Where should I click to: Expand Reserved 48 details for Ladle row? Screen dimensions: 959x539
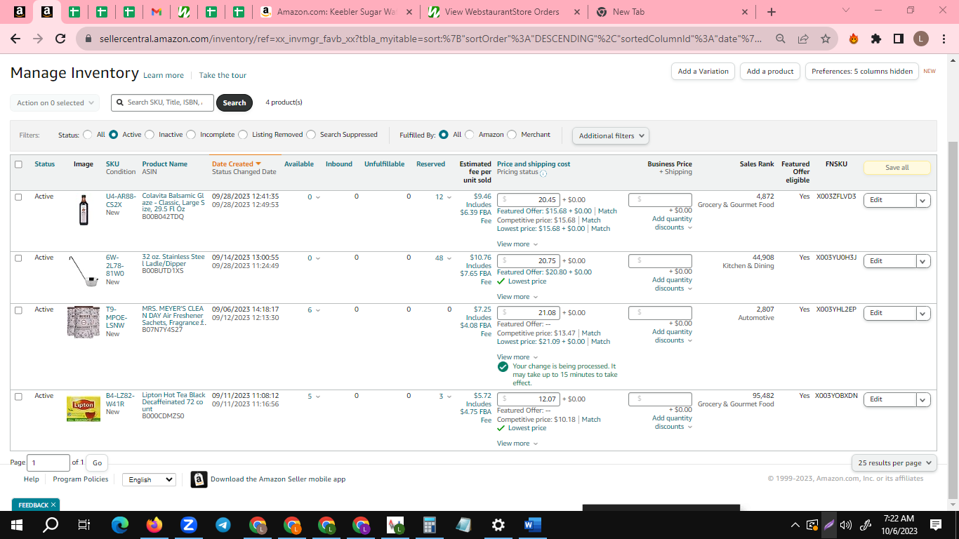click(443, 258)
